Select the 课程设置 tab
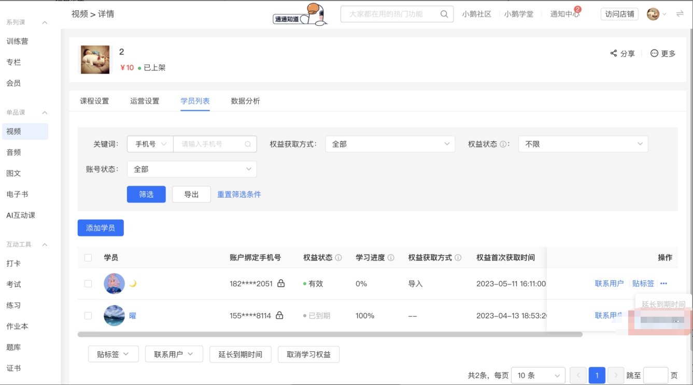The height and width of the screenshot is (385, 693). coord(94,101)
